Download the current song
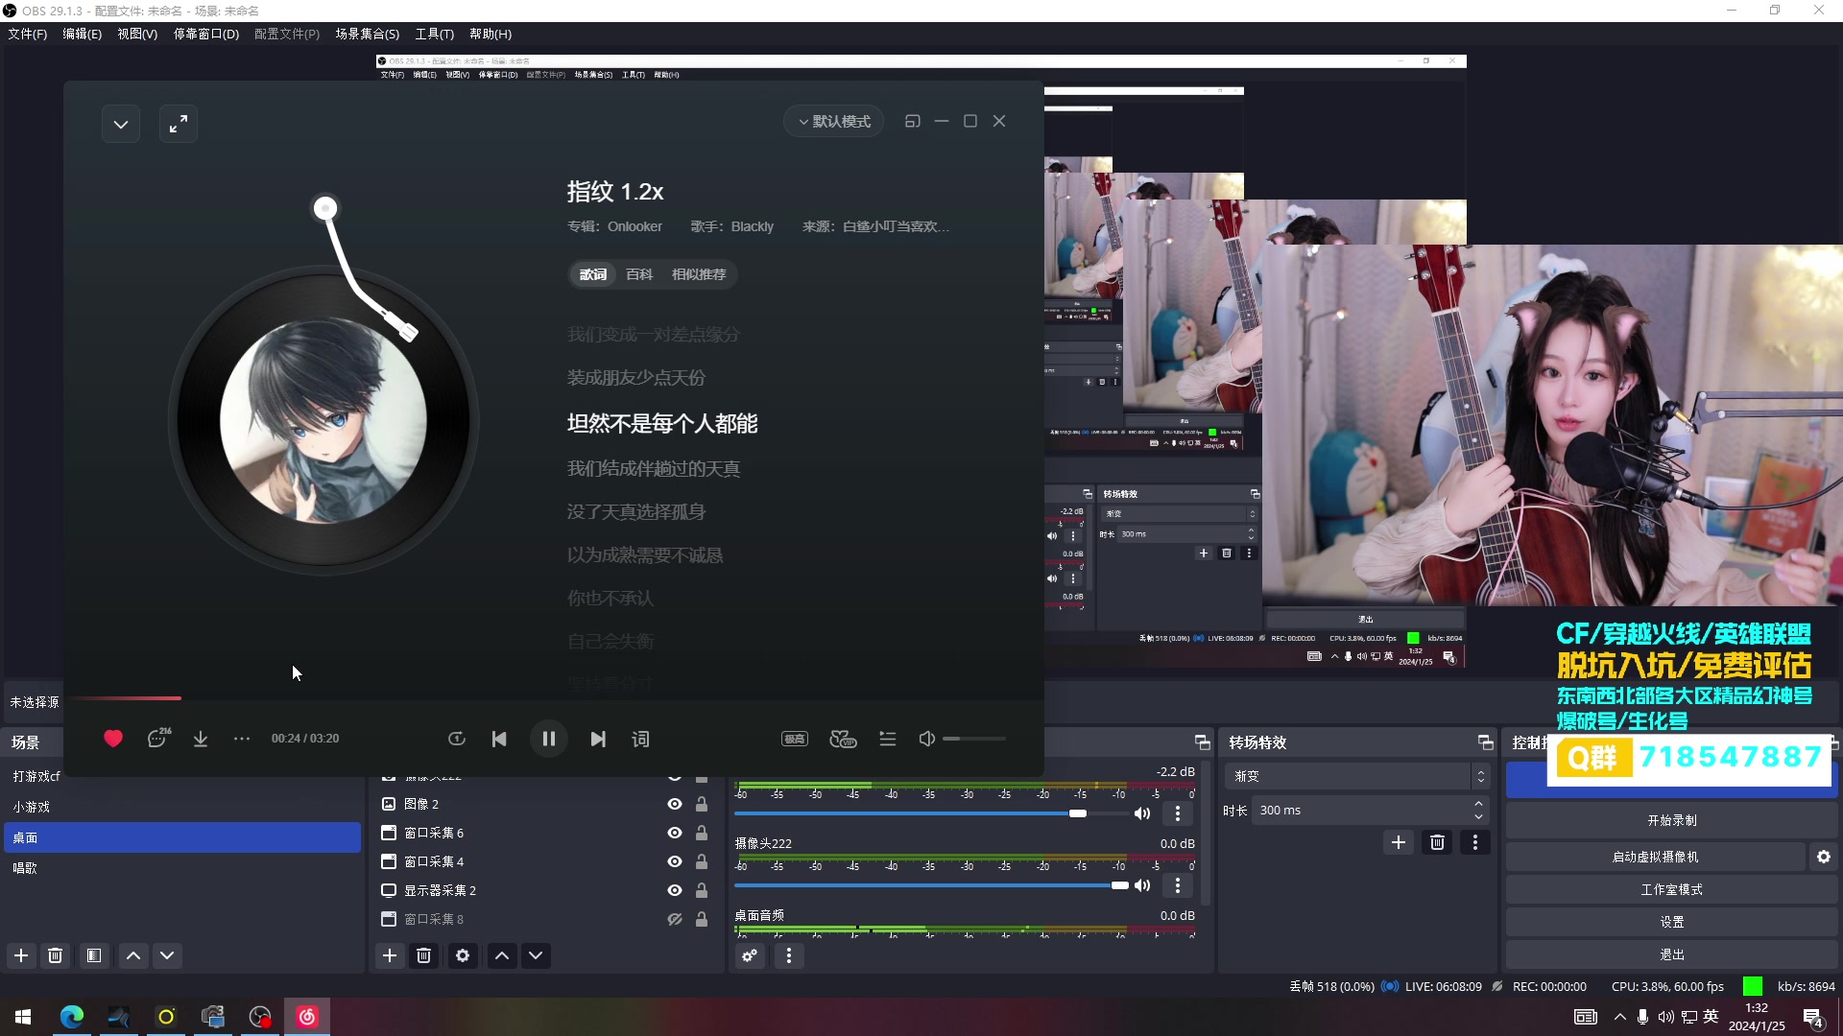Screen dimensions: 1843x1036 (x=201, y=739)
